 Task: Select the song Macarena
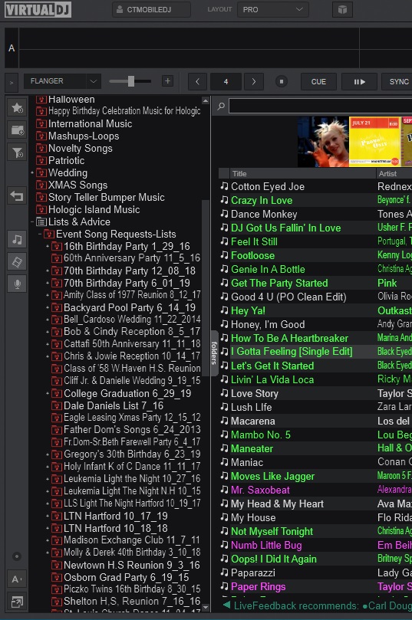(x=253, y=421)
